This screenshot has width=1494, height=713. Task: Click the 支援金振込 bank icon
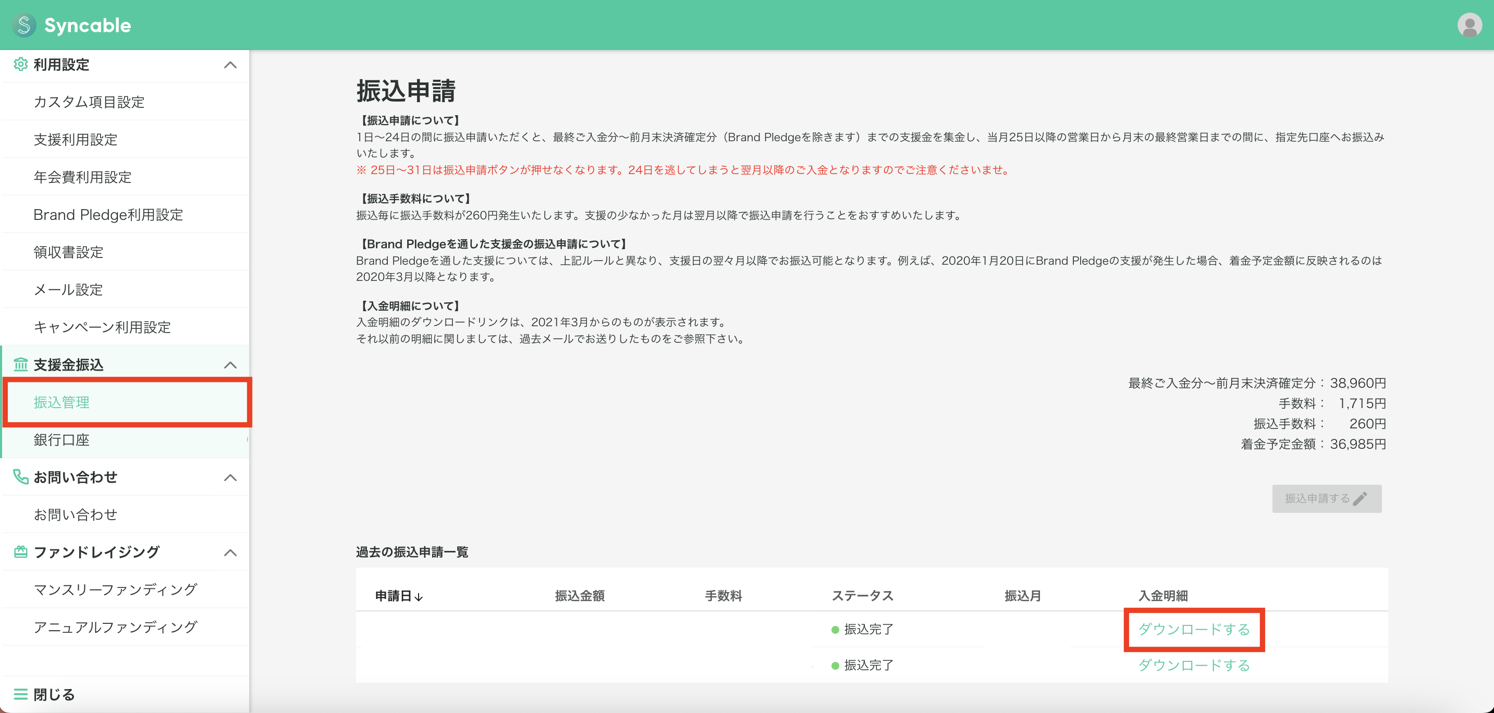tap(20, 365)
